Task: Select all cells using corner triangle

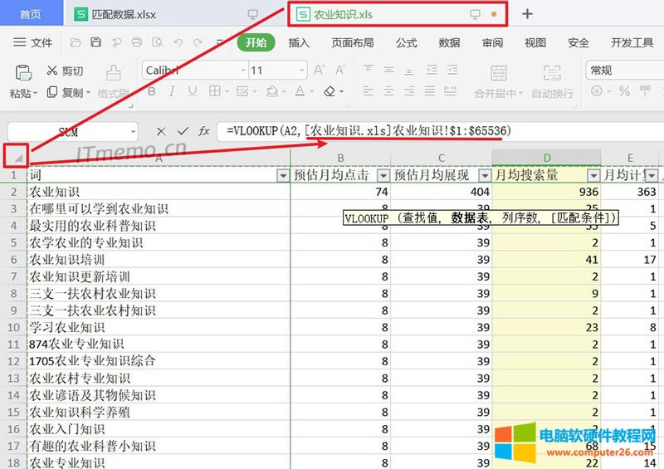Action: coord(15,156)
